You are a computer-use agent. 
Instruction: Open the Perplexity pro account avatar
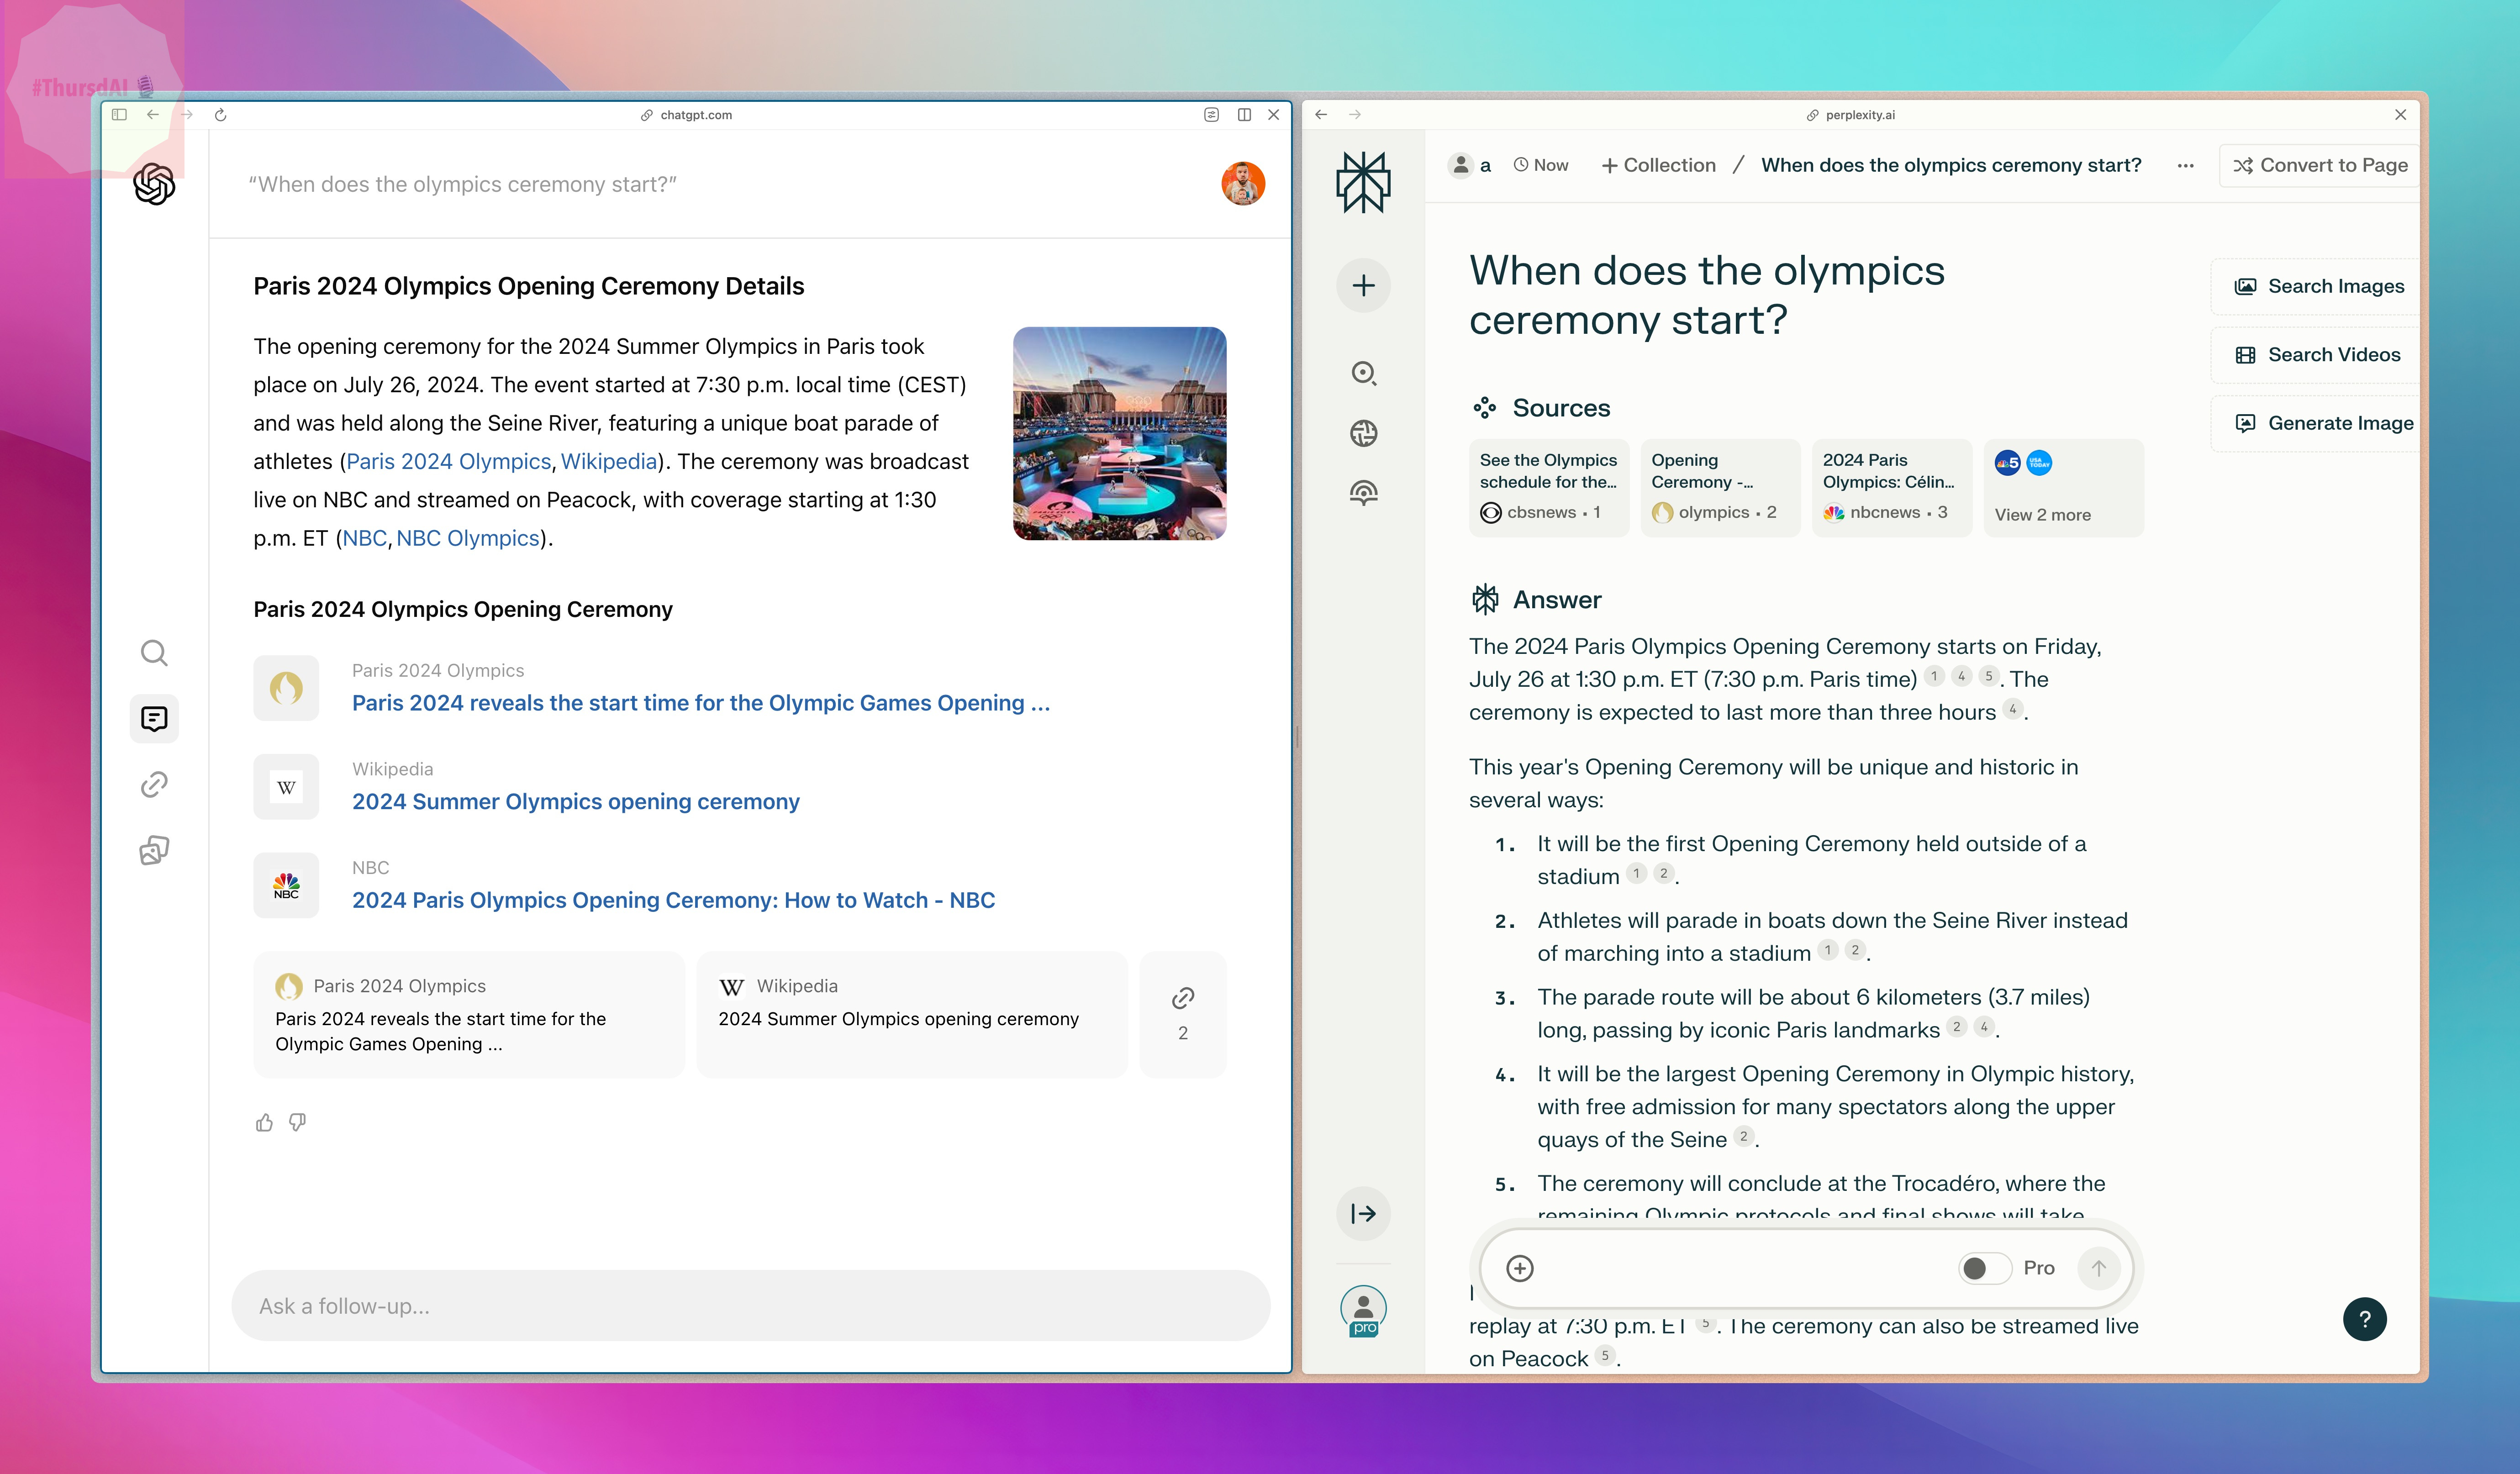[1363, 1312]
